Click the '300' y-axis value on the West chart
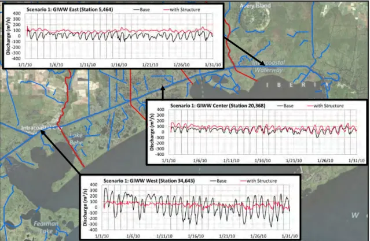Screen dimensions: 370x241 click(x=94, y=190)
